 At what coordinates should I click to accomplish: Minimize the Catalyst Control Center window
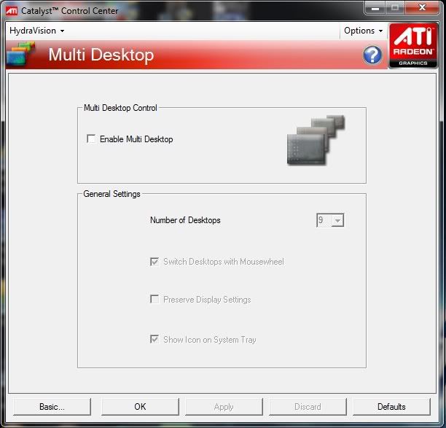point(375,8)
